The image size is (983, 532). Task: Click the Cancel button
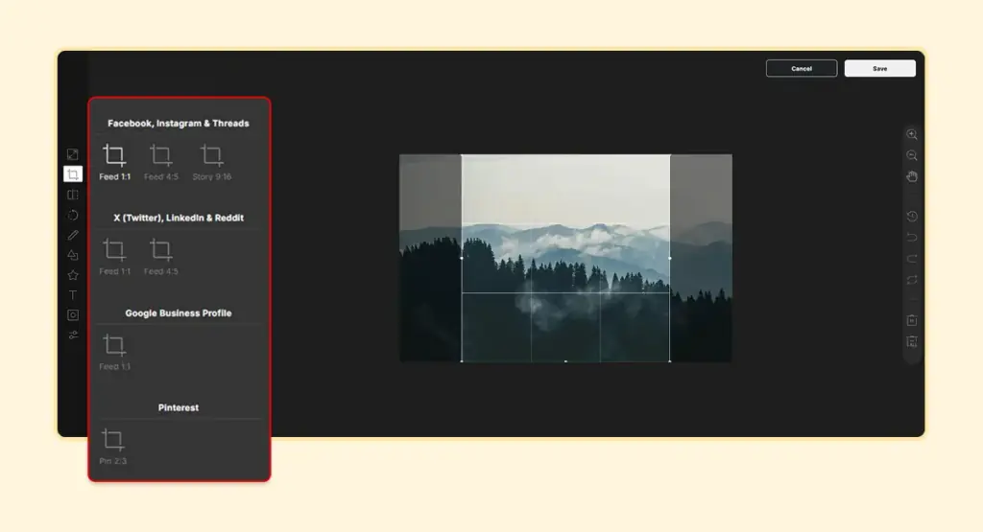802,69
